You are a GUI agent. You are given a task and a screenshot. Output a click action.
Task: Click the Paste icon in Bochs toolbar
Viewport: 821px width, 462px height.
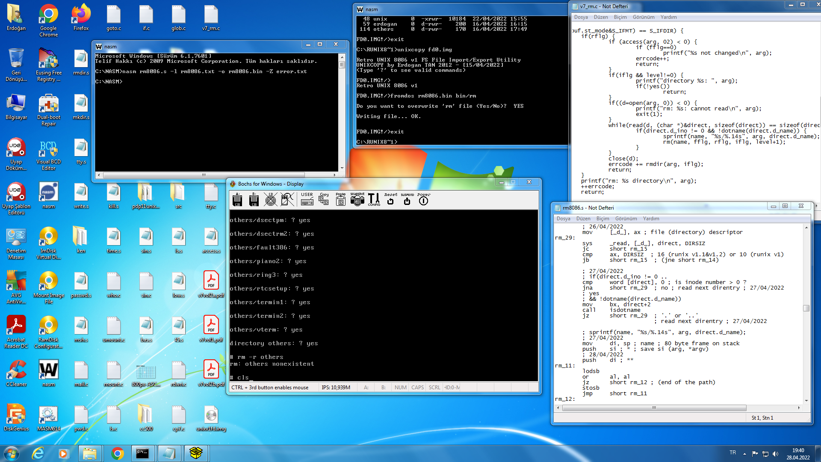340,199
